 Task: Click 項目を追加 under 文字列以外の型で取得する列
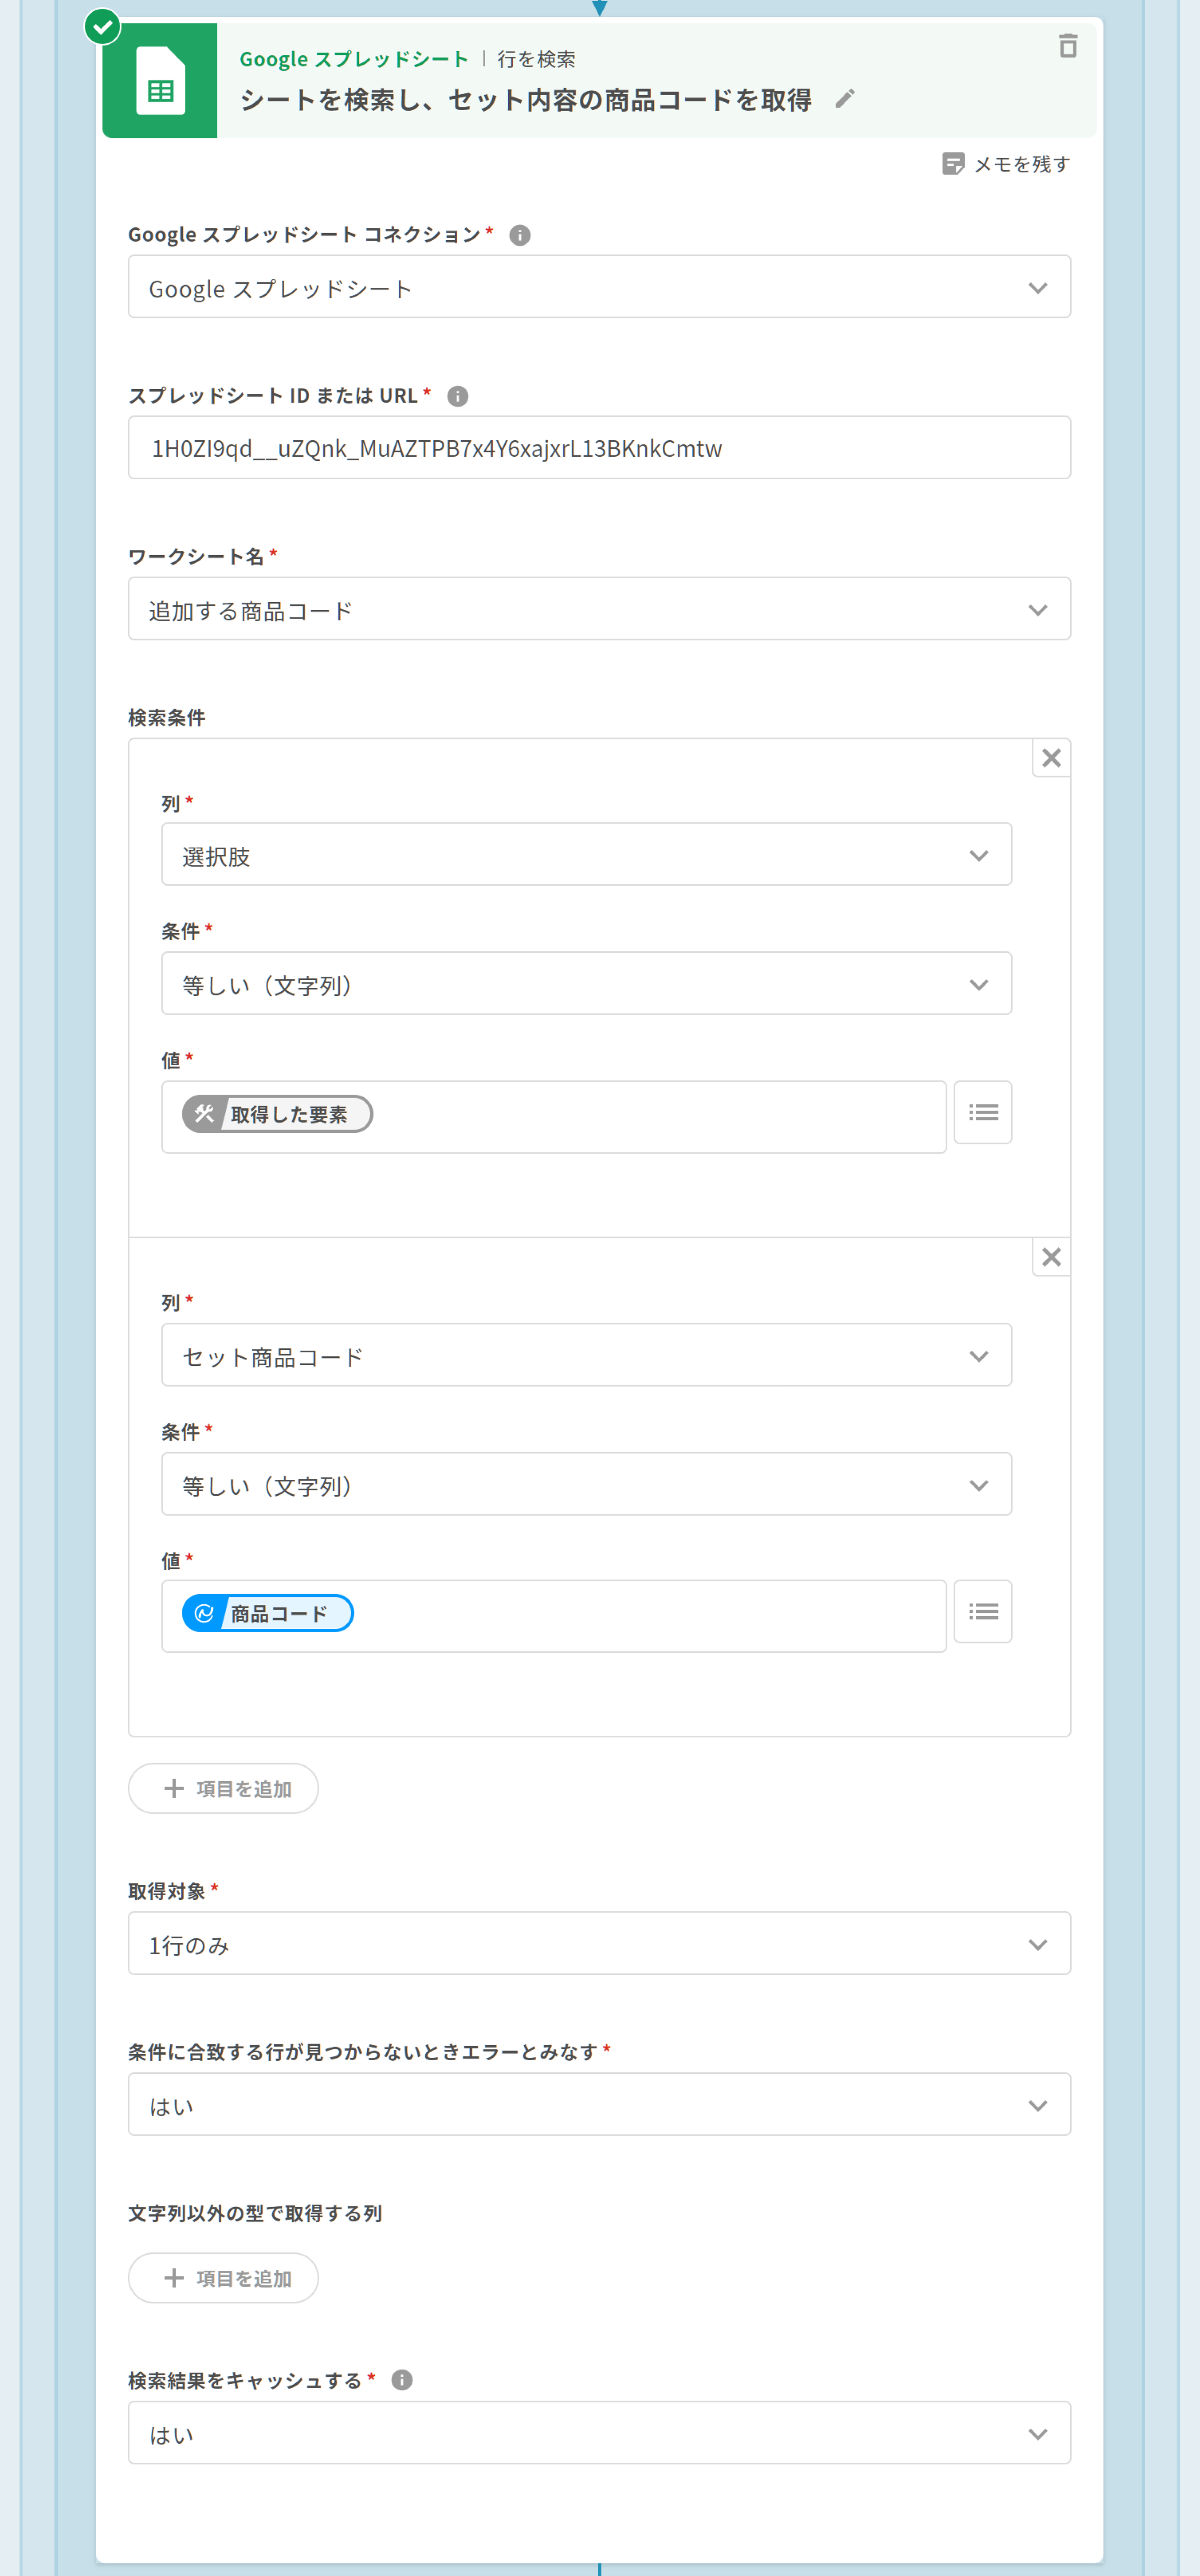tap(224, 2278)
